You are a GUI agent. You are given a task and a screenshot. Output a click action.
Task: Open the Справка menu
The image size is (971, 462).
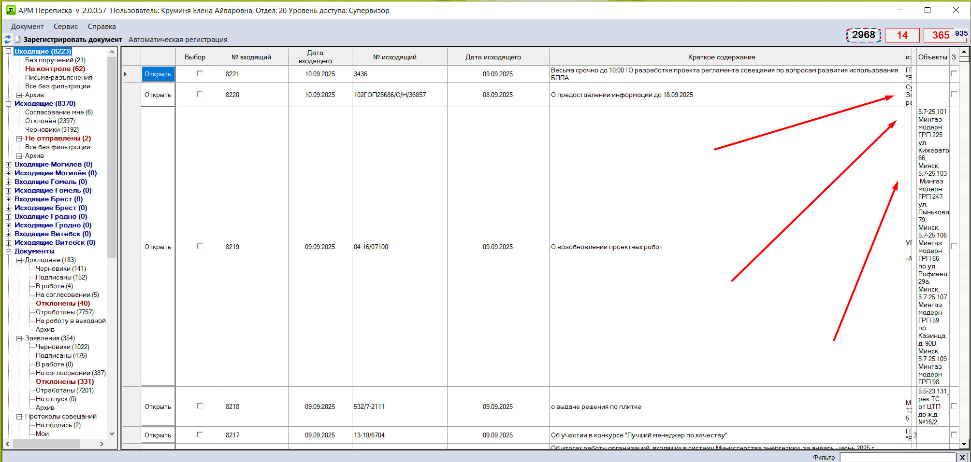click(101, 27)
